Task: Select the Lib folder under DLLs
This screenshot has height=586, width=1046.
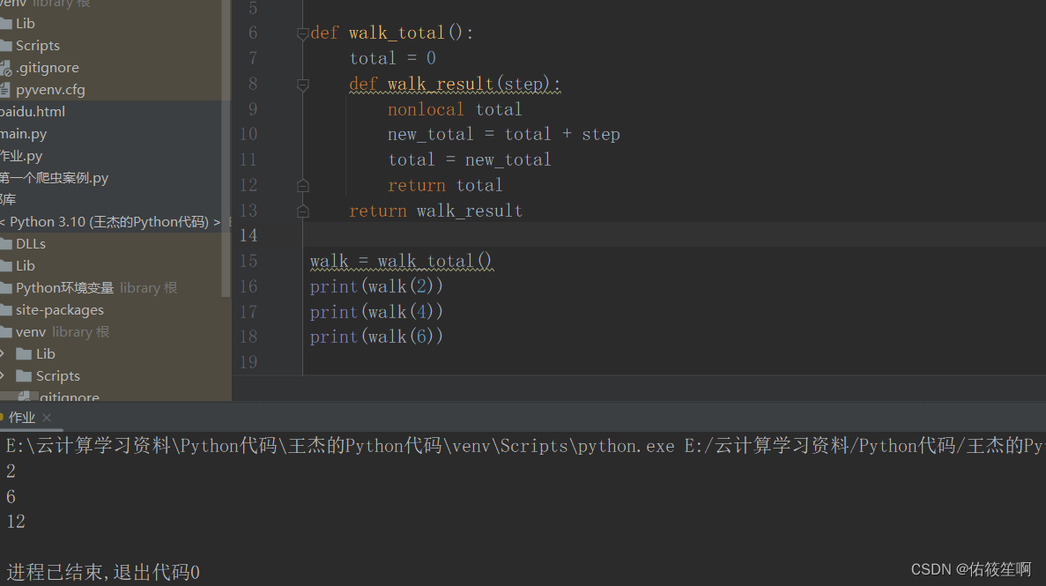Action: (26, 265)
